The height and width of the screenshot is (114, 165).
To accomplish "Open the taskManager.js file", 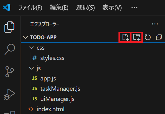I will [x=60, y=89].
